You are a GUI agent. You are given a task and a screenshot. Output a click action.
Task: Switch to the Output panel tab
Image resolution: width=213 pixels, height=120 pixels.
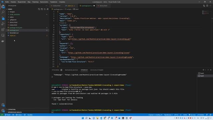[x=71, y=70]
